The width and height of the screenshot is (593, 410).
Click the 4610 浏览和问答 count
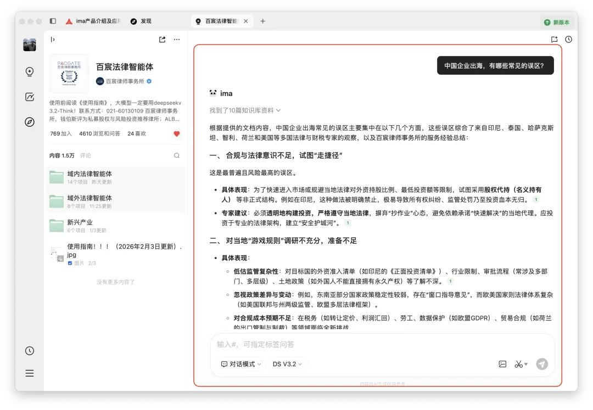(x=99, y=134)
